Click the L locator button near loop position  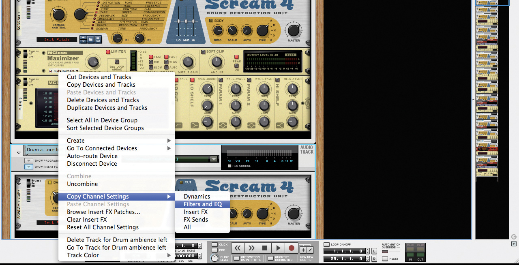pyautogui.click(x=374, y=251)
